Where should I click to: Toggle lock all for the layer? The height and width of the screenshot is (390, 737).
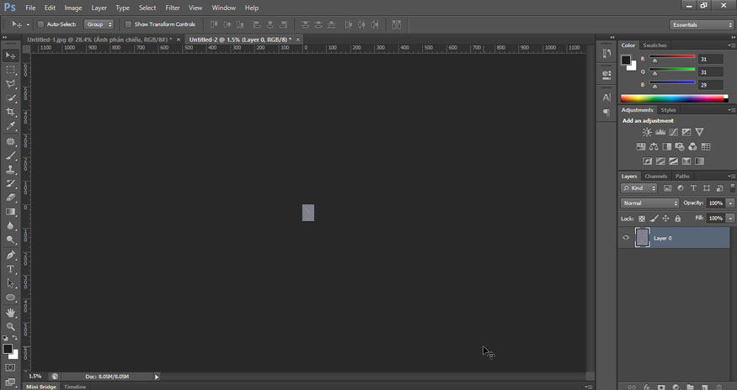pyautogui.click(x=678, y=219)
